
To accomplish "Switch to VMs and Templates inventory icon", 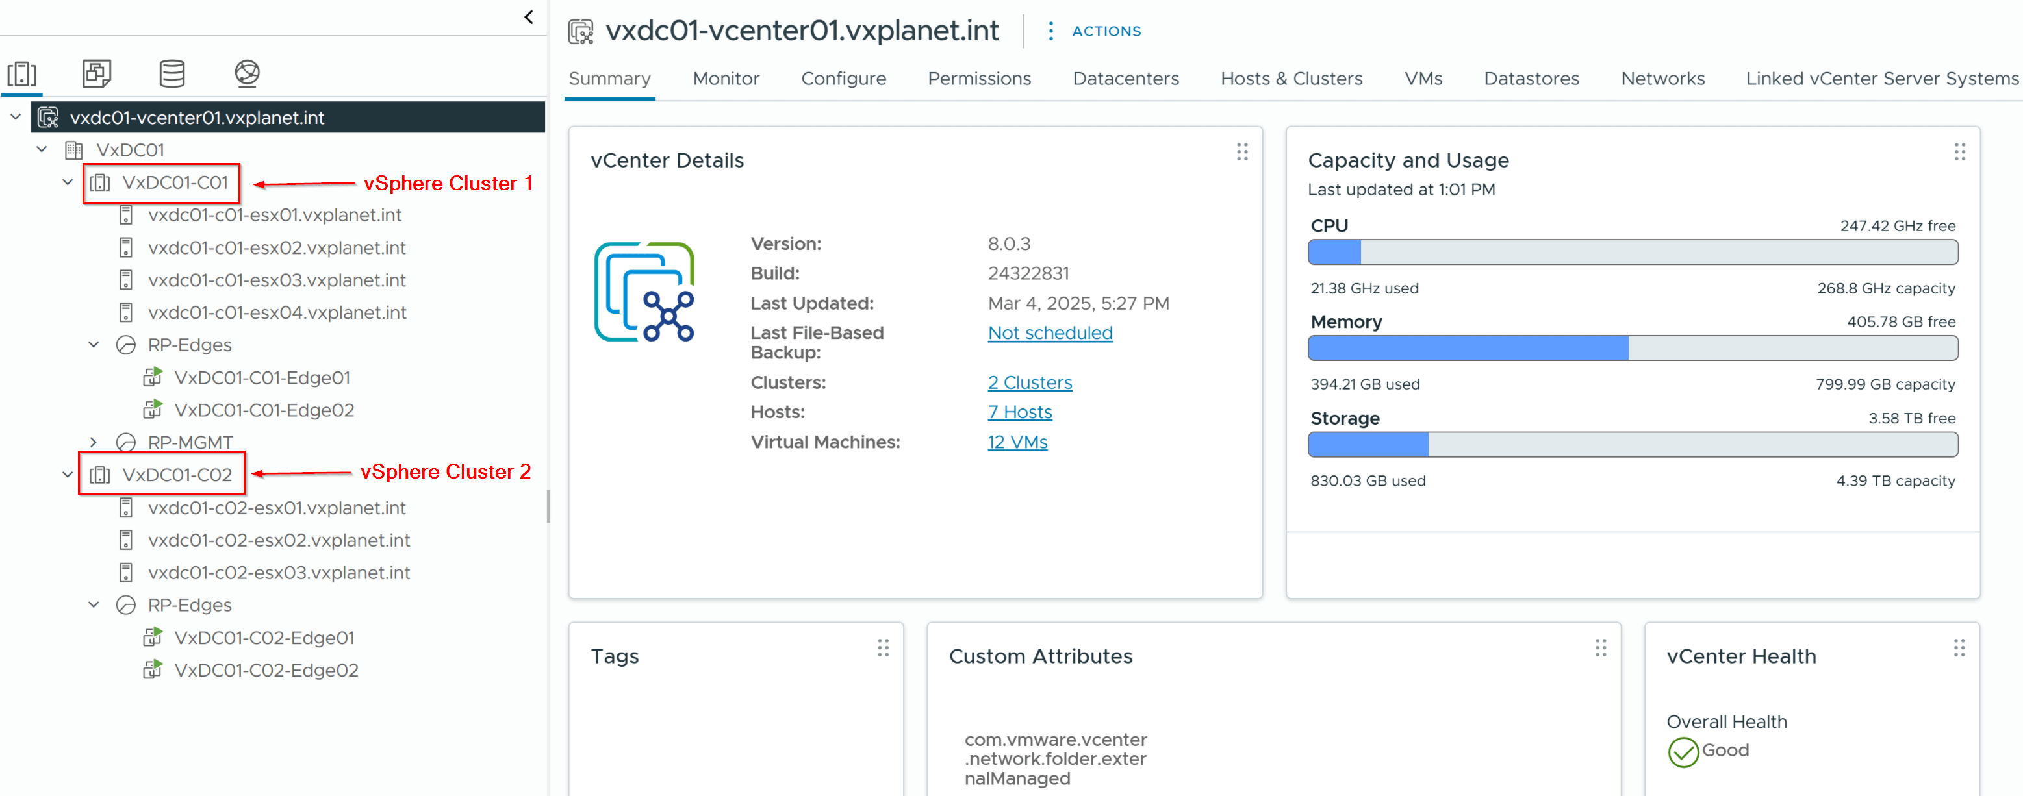I will click(97, 74).
